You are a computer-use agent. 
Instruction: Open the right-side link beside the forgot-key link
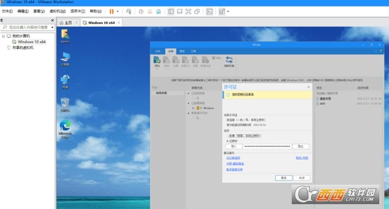pos(301,158)
